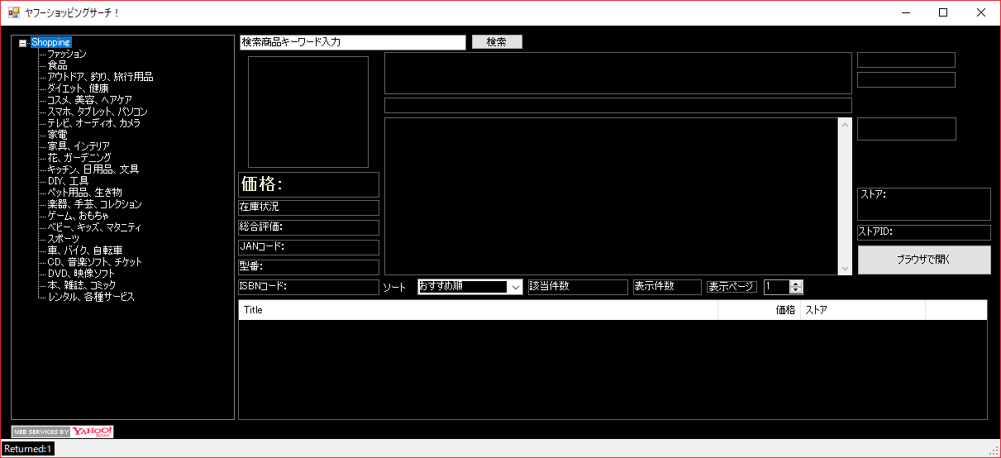The image size is (1001, 458).
Task: Decrement the 表示ページ page number
Action: [x=797, y=290]
